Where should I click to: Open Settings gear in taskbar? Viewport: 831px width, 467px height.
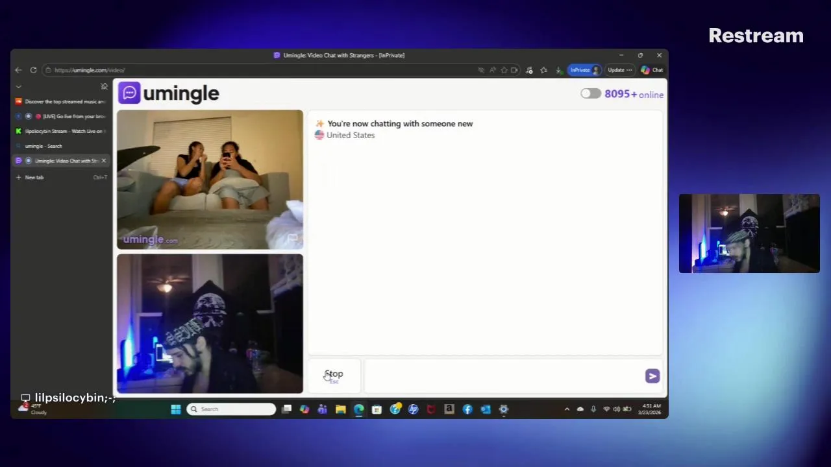point(503,409)
